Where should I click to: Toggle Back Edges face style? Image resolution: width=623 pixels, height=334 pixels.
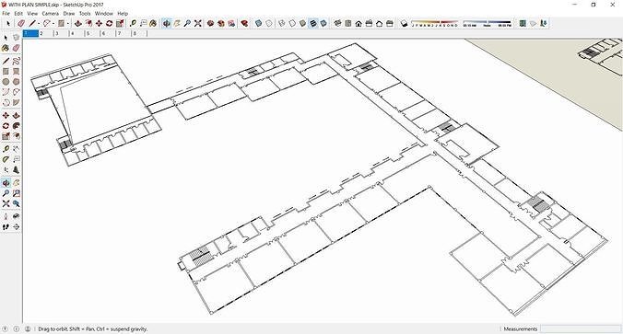tap(269, 23)
